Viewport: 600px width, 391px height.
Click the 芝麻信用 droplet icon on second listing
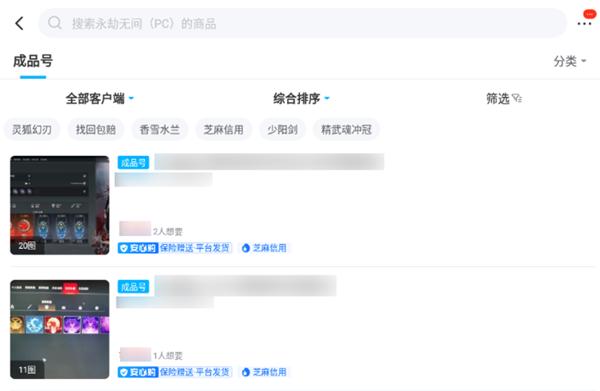245,372
